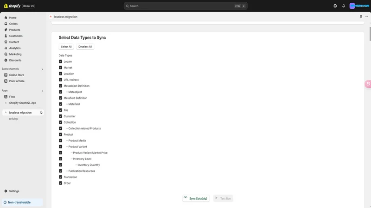The image size is (371, 208).
Task: Pin the app using header pin icon
Action: (x=361, y=17)
